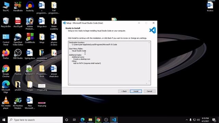Click 'Add to PATH (requires shell restart)' line
Screen dimensions: 219x123
click(x=87, y=63)
